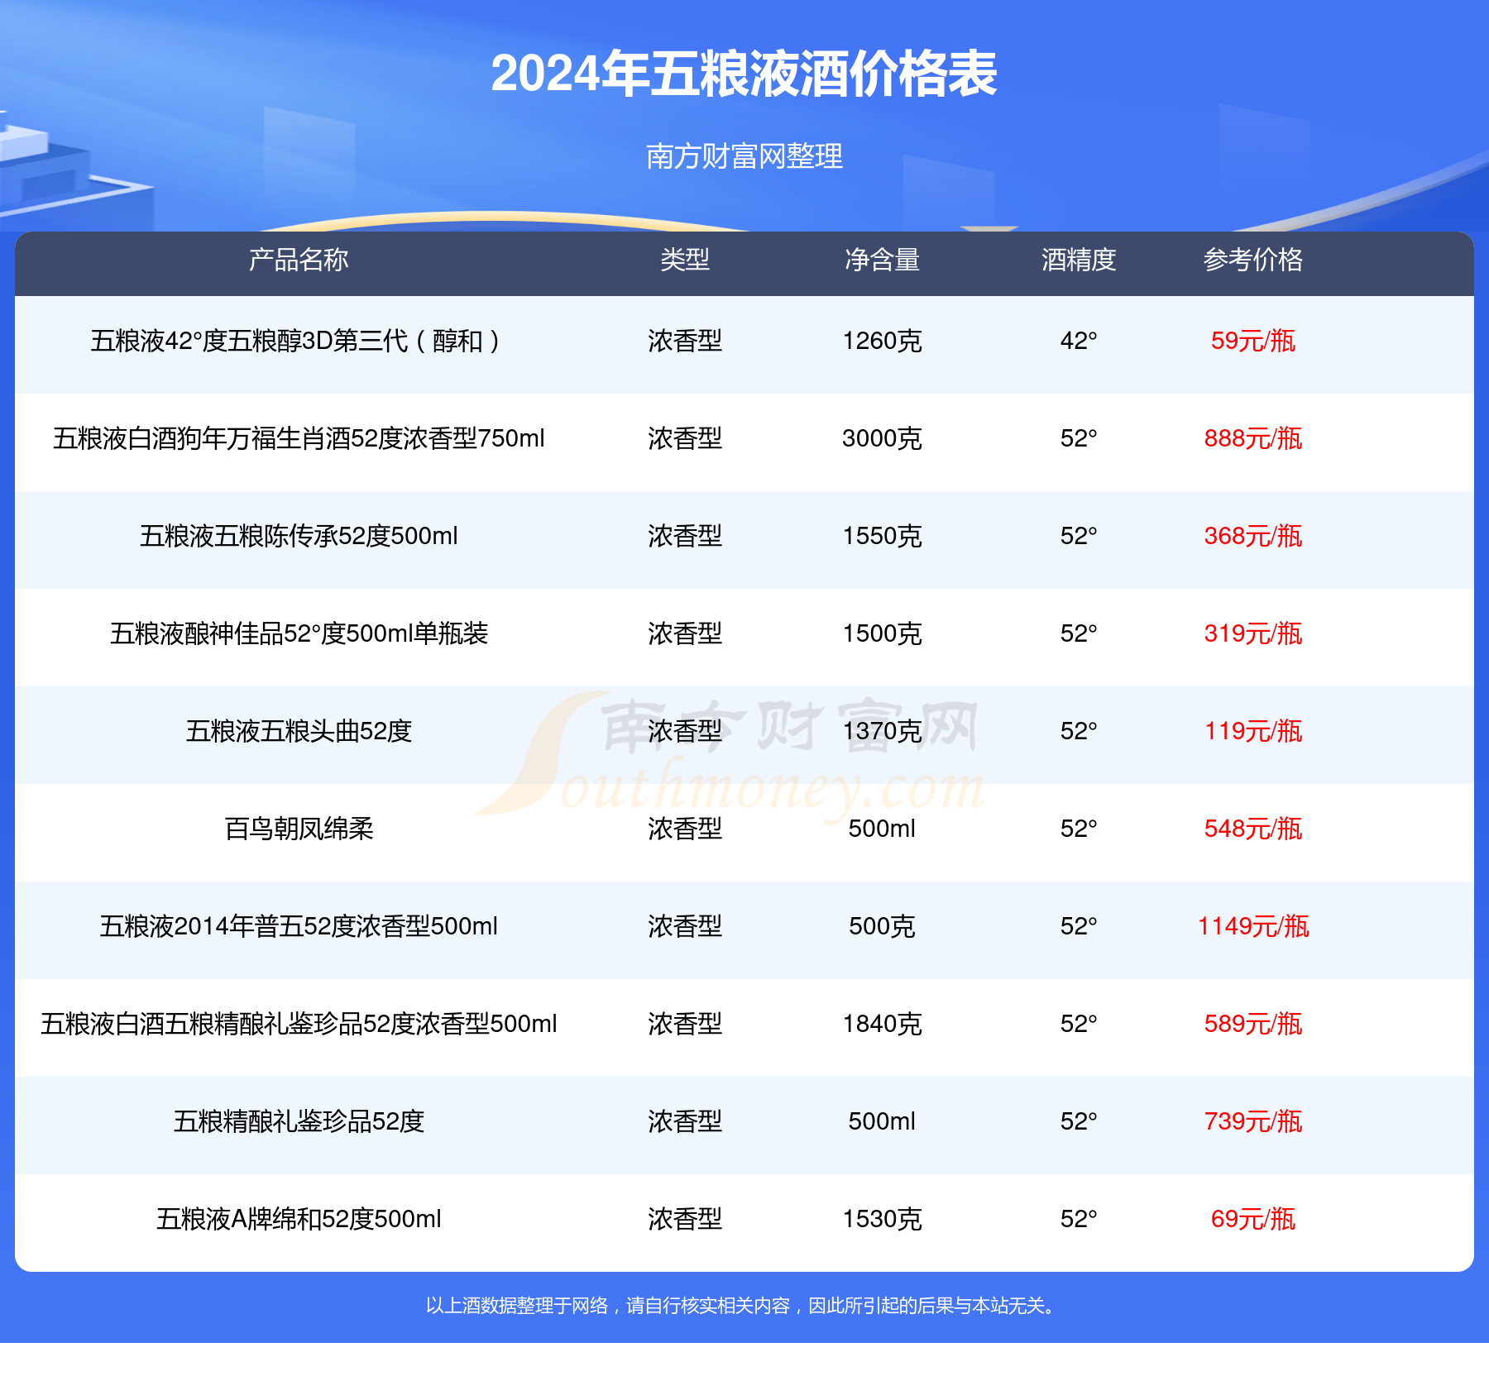Screen dimensions: 1489x1381
Task: Click 500ml in the 百鸟朝凤绵柔 row
Action: (x=882, y=829)
